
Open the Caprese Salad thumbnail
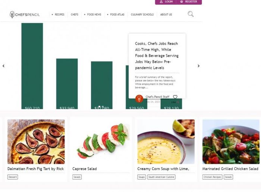click(x=101, y=142)
